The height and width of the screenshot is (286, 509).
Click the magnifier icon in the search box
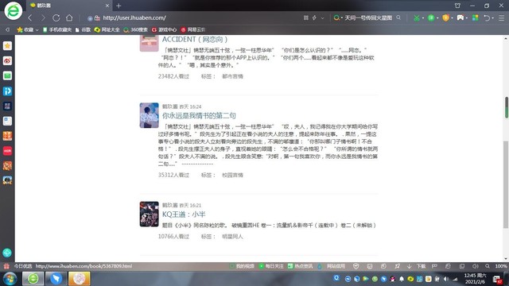pyautogui.click(x=398, y=17)
